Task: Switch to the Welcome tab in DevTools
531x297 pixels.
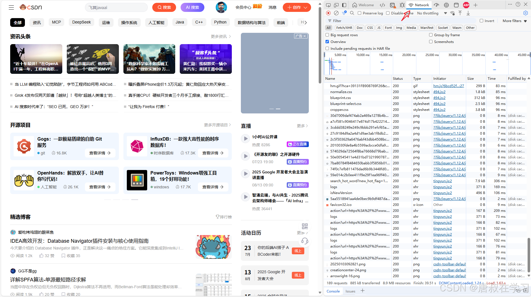Action: pos(363,5)
